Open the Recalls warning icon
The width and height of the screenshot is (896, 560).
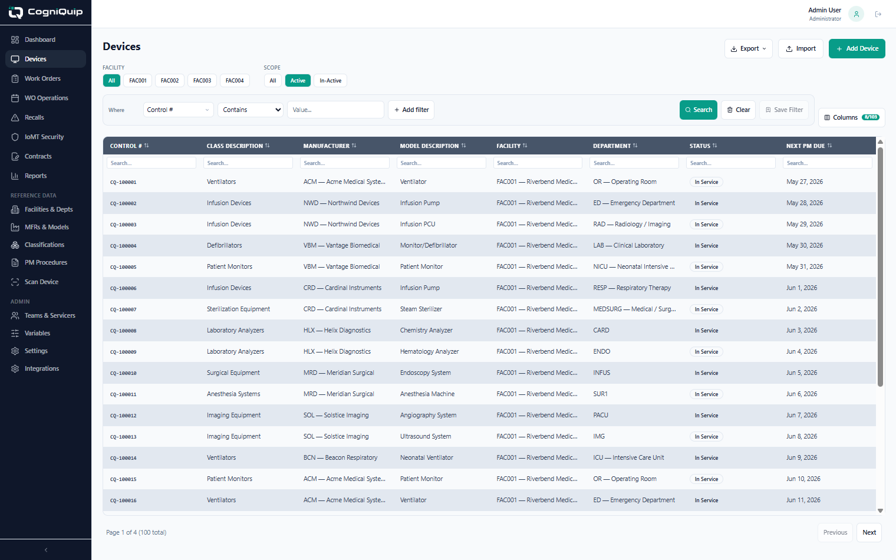point(15,117)
